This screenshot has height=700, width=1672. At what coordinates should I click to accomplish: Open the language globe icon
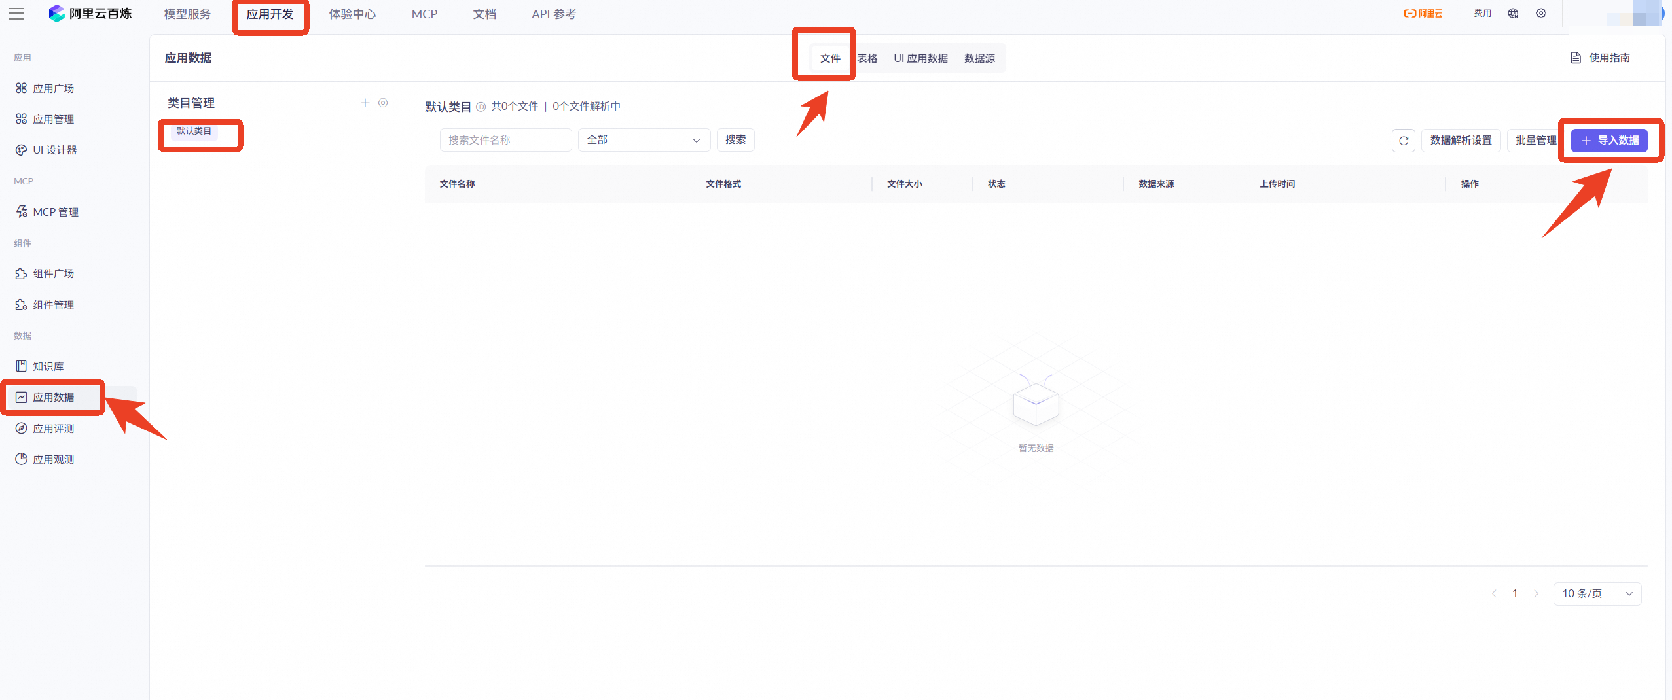[x=1513, y=14]
